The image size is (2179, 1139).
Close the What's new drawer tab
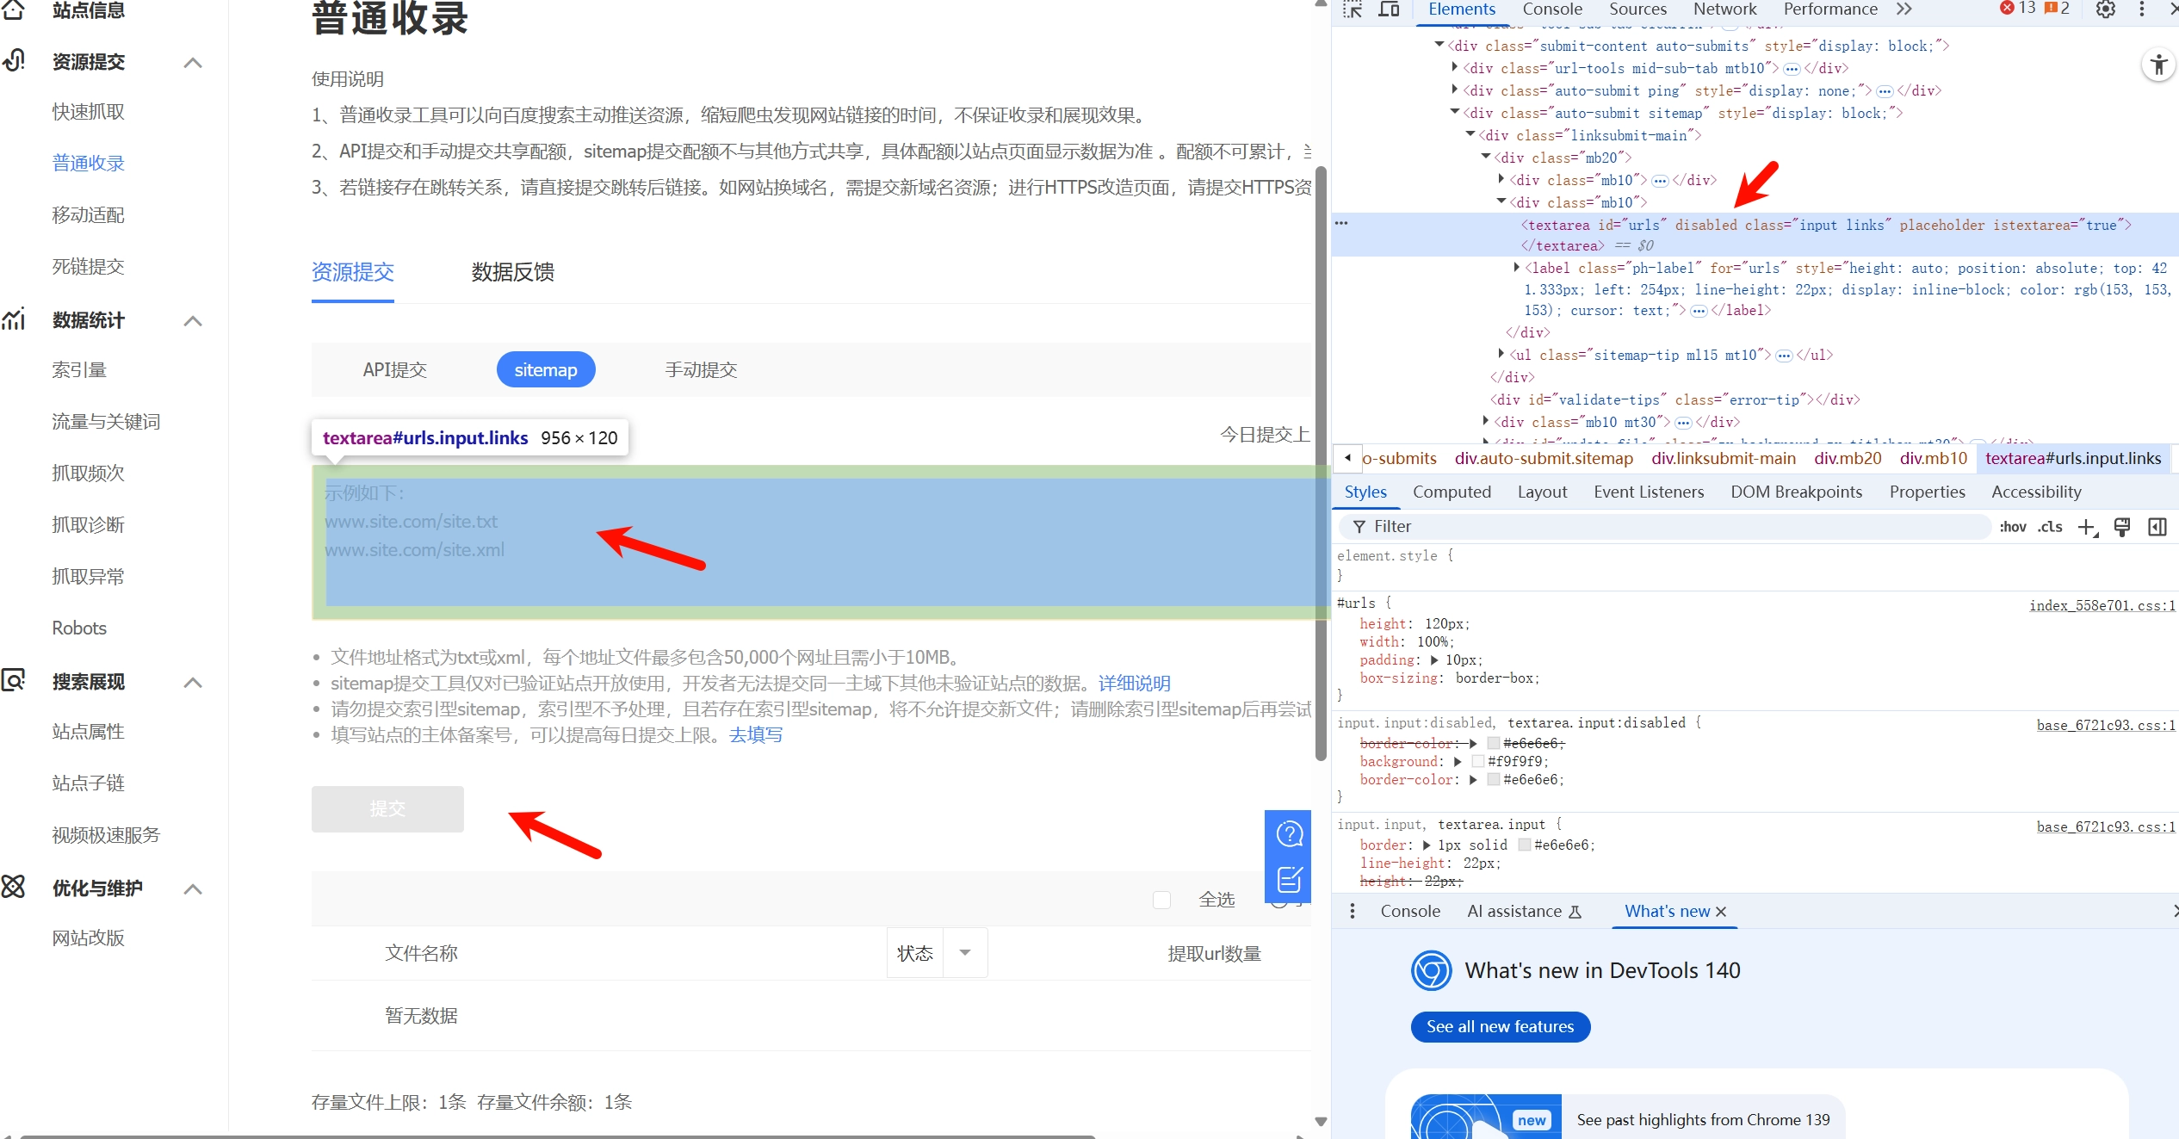pyautogui.click(x=1721, y=912)
